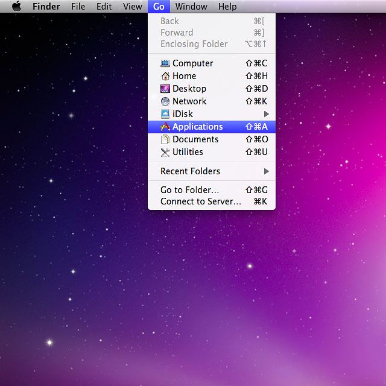The image size is (386, 386).
Task: Click the Network globe icon
Action: click(165, 101)
